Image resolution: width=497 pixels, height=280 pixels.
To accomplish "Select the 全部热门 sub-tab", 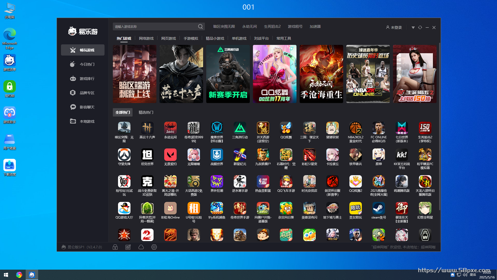I will coord(123,112).
